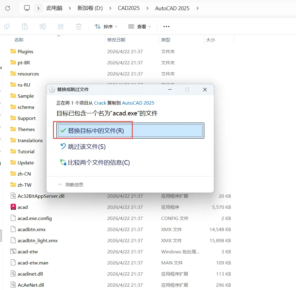
Task: Select the file name acadbtn_light.xmx
Action: pyautogui.click(x=37, y=240)
